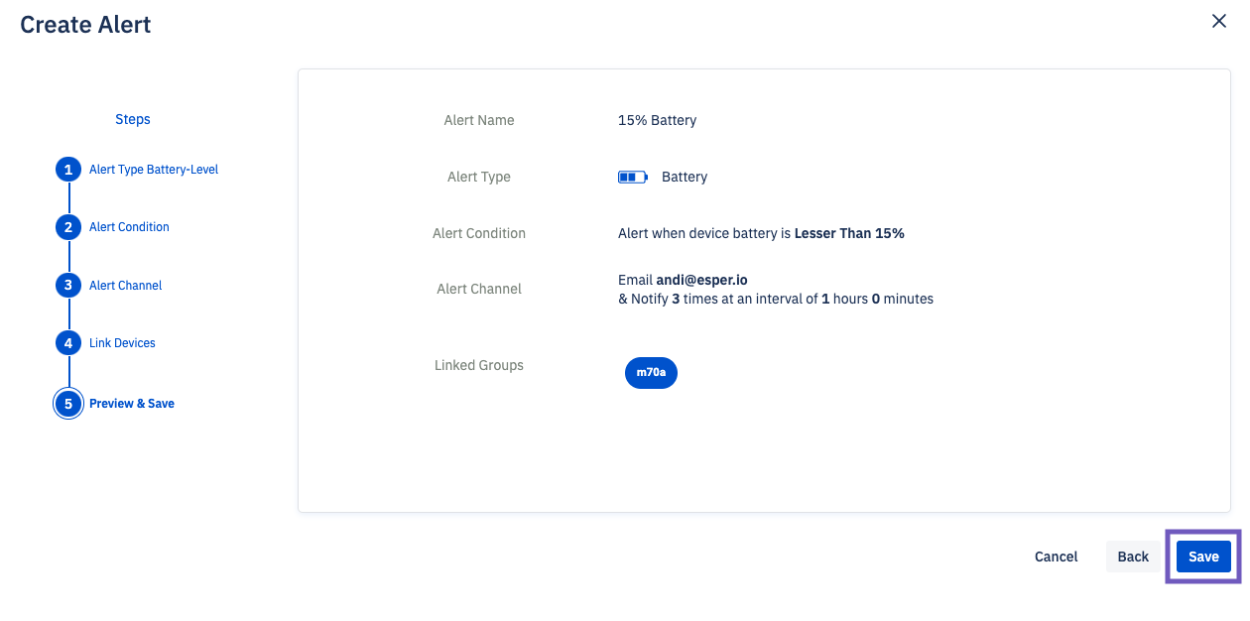Close the Create Alert dialog
This screenshot has height=621, width=1250.
[x=1219, y=22]
